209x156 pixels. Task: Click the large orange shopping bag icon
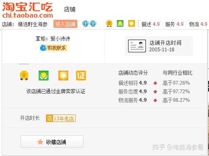pos(63,76)
